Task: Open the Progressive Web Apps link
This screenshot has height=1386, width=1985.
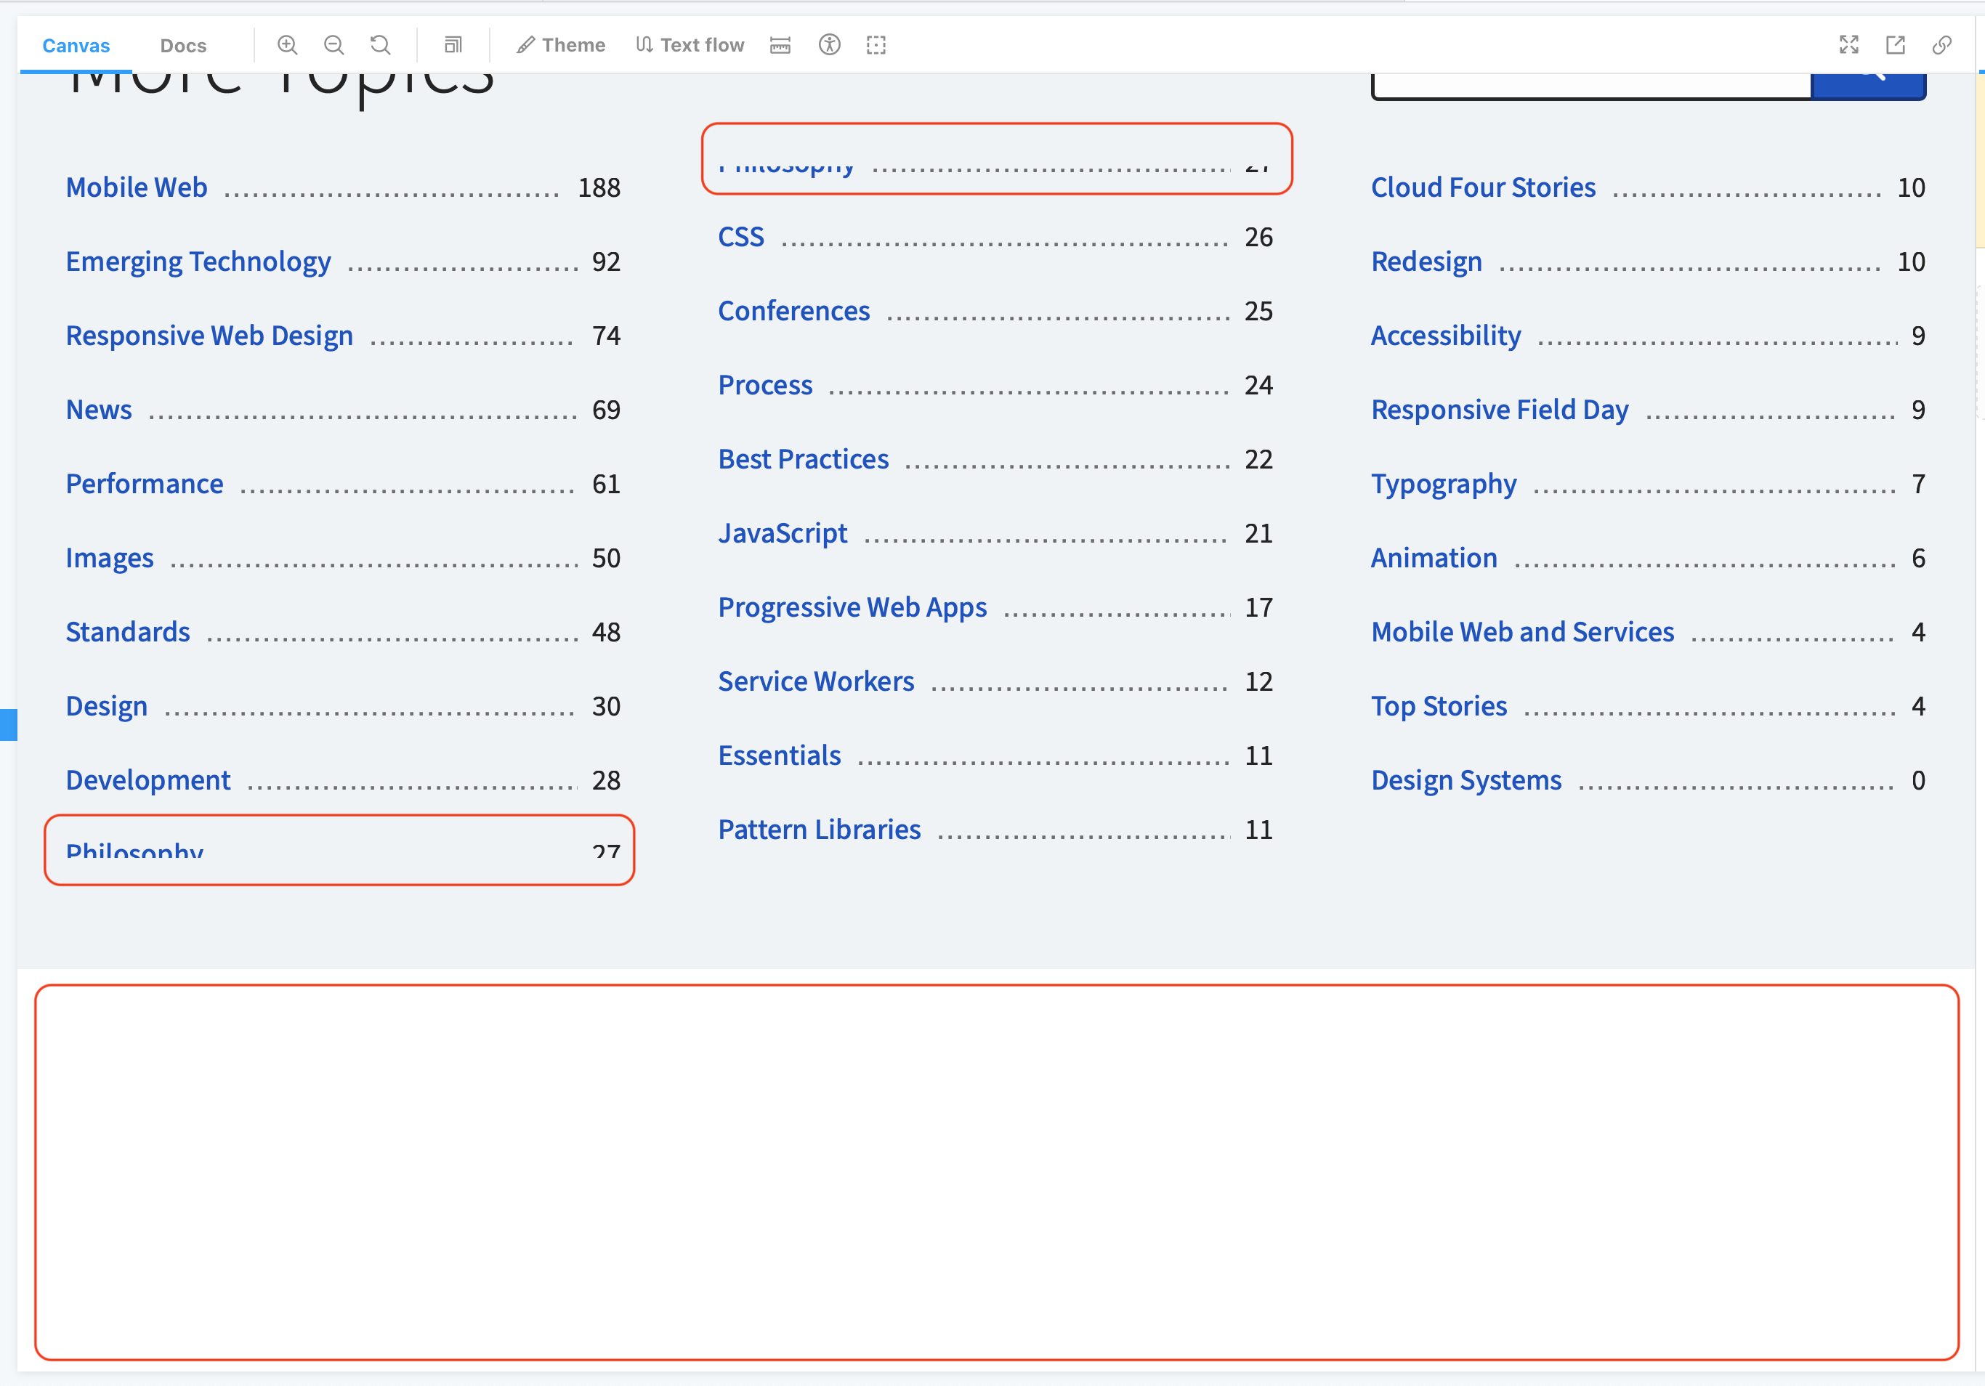Action: 852,607
